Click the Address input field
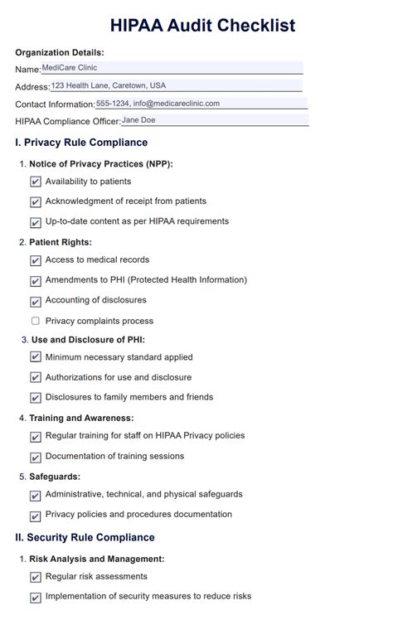 177,85
